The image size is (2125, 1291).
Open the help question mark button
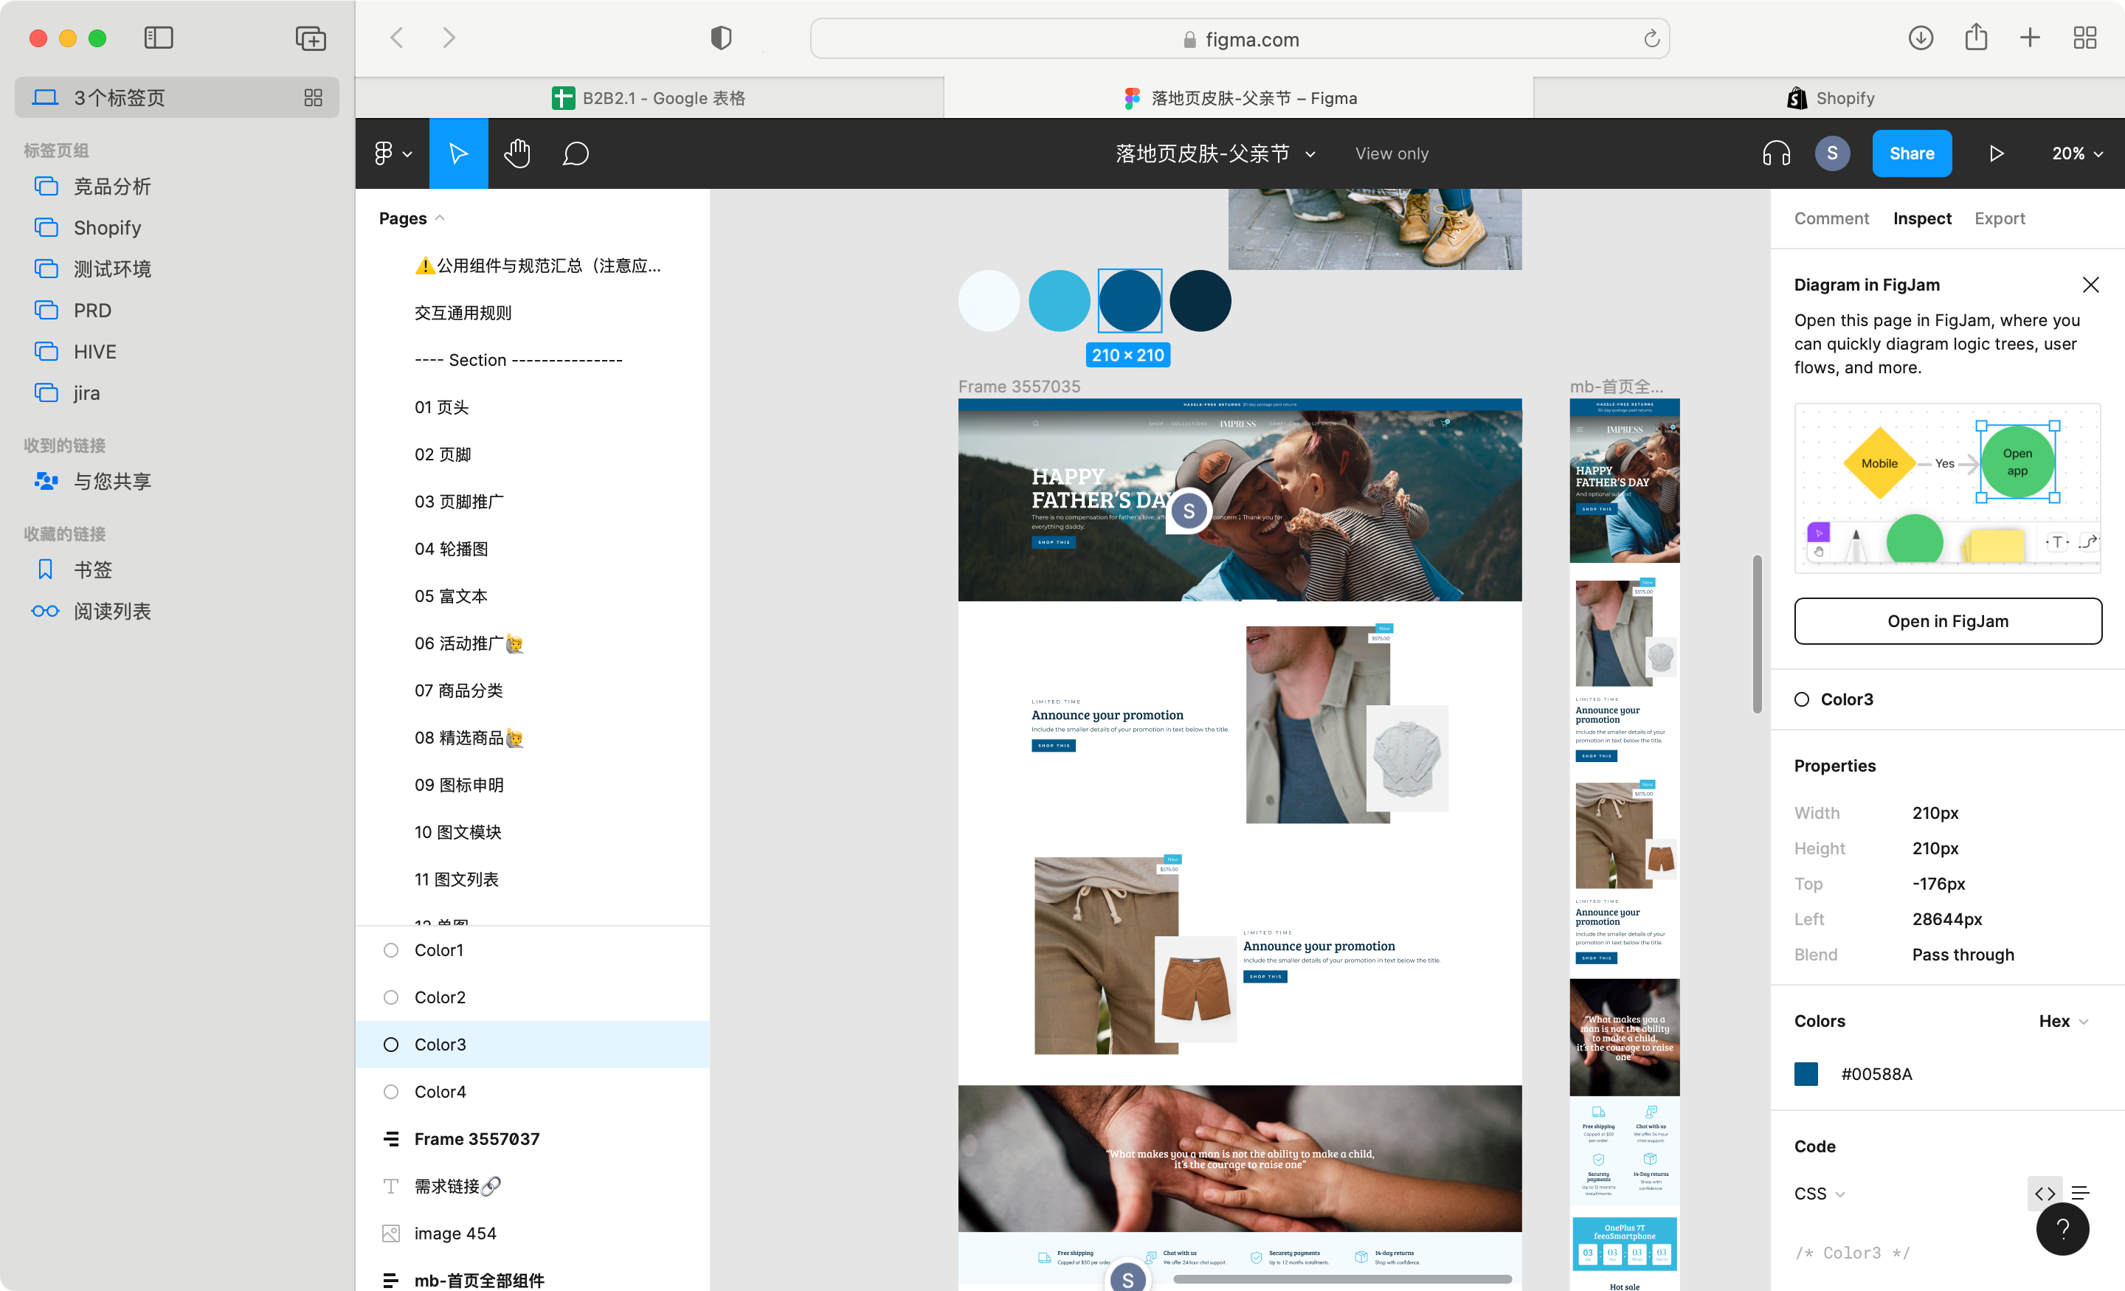[x=2062, y=1229]
